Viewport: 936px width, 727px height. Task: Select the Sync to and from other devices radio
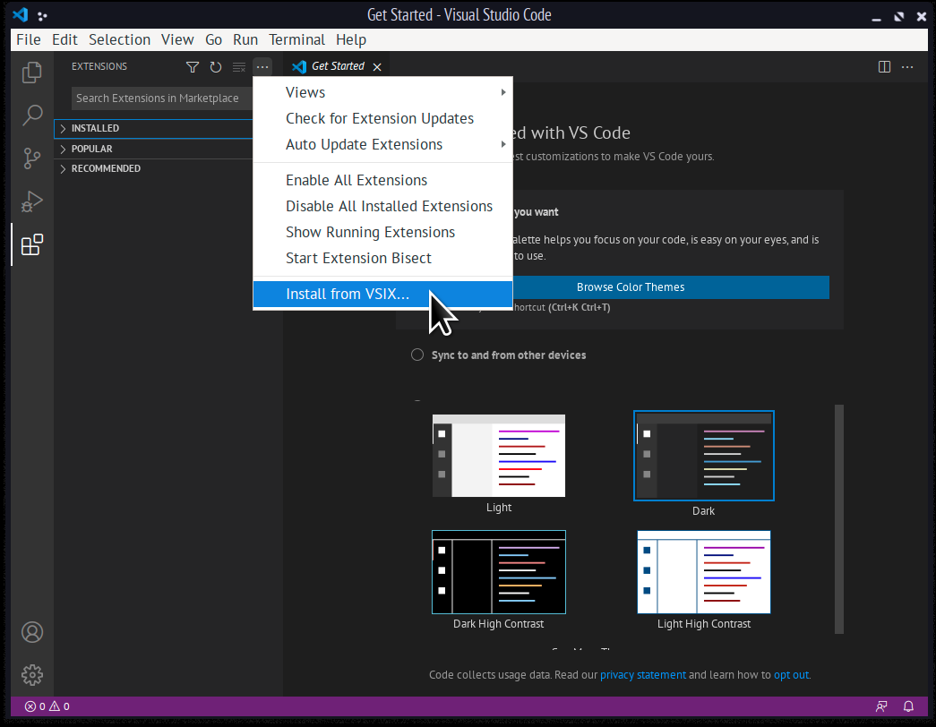click(417, 355)
